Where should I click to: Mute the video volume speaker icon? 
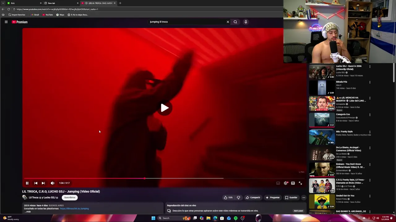click(53, 183)
